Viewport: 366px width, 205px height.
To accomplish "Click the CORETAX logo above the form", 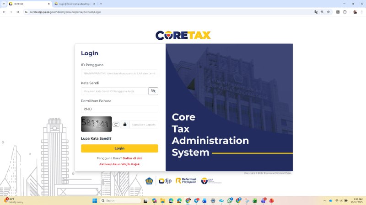I will [x=183, y=35].
